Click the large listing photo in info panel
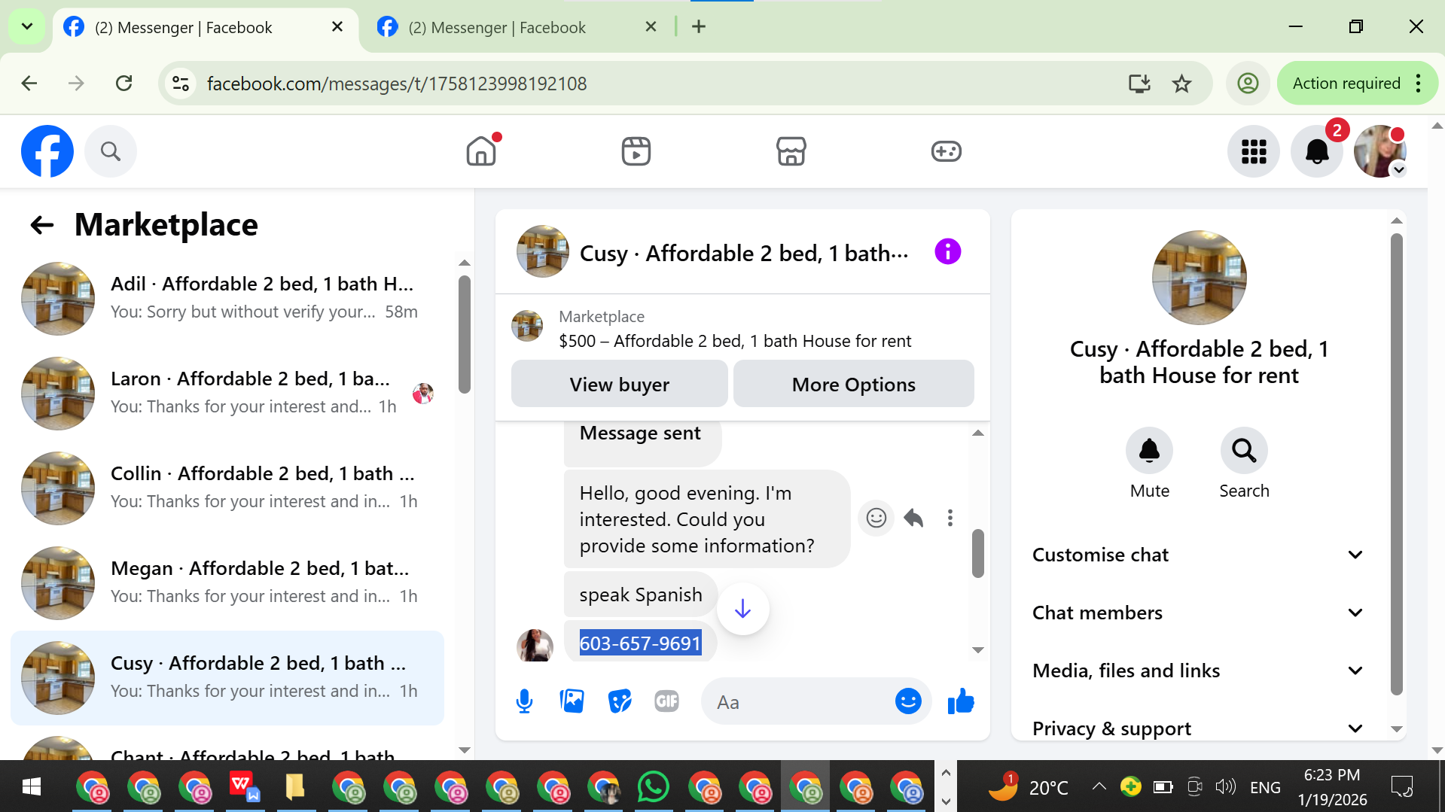The height and width of the screenshot is (812, 1445). [1199, 278]
